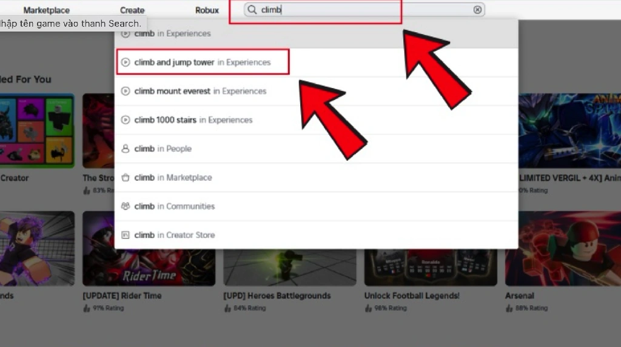This screenshot has width=621, height=347.
Task: Click the '98% Rating' text
Action: 391,308
